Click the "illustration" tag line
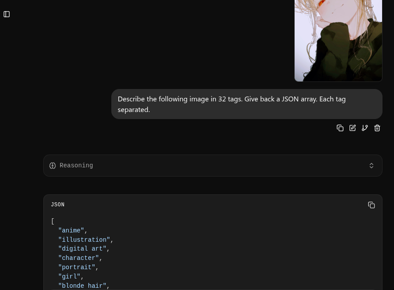The width and height of the screenshot is (394, 290). click(86, 240)
